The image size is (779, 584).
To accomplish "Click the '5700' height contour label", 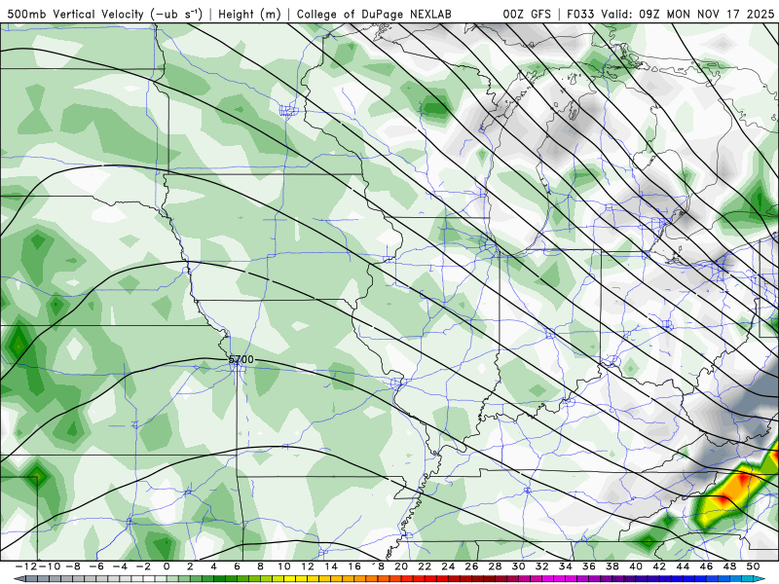I will click(241, 359).
